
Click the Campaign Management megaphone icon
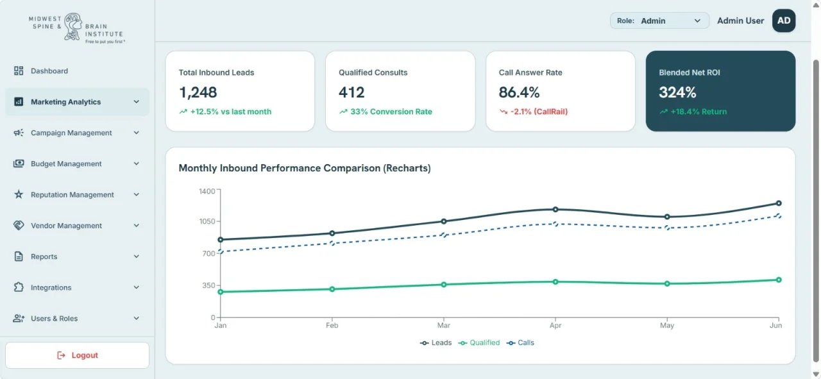pos(19,133)
